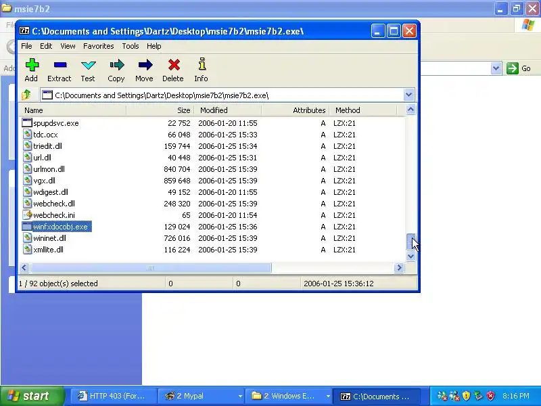The height and width of the screenshot is (406, 541).
Task: Select the wininet.dll file icon
Action: (x=27, y=238)
